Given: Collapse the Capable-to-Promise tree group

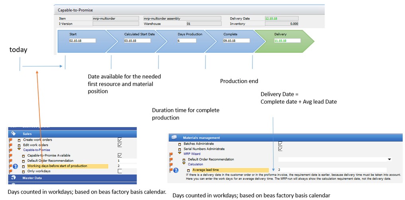Looking at the screenshot, I should [x=20, y=150].
